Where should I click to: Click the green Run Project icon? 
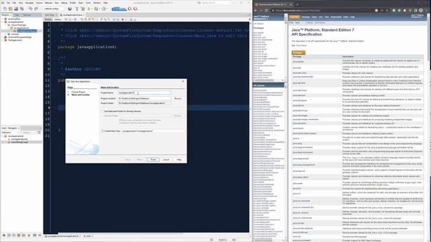89,9
